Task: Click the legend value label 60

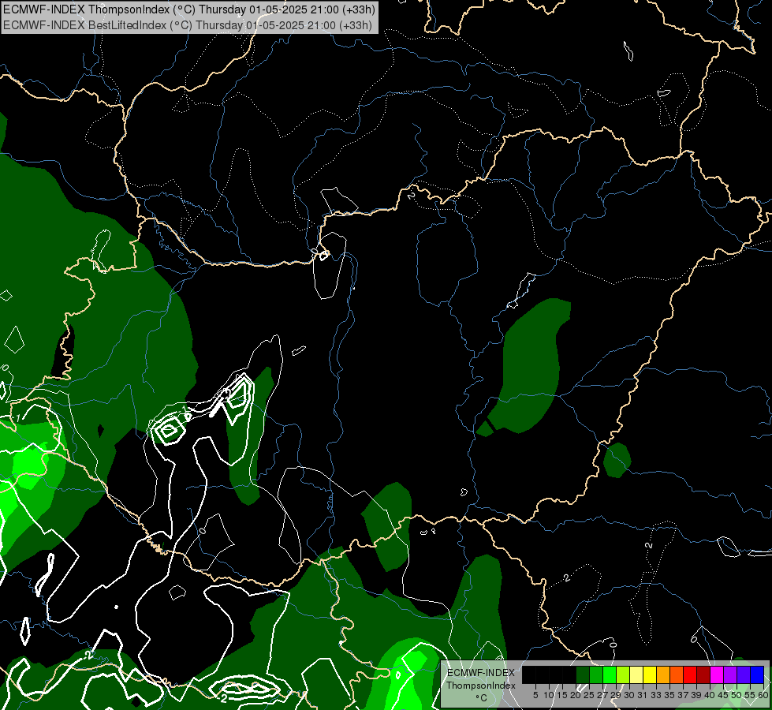Action: tap(763, 695)
